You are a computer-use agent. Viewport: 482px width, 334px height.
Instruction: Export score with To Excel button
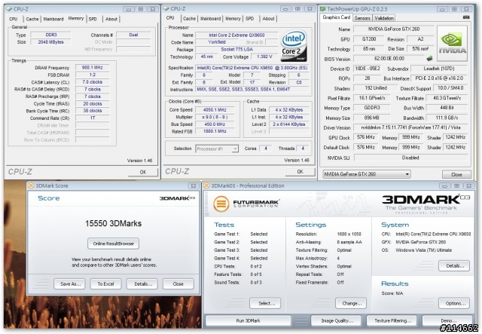105,283
